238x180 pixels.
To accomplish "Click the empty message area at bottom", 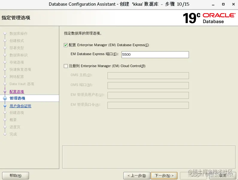I will coord(149,157).
